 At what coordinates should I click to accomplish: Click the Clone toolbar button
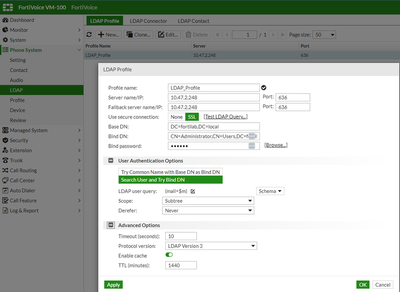(x=138, y=35)
